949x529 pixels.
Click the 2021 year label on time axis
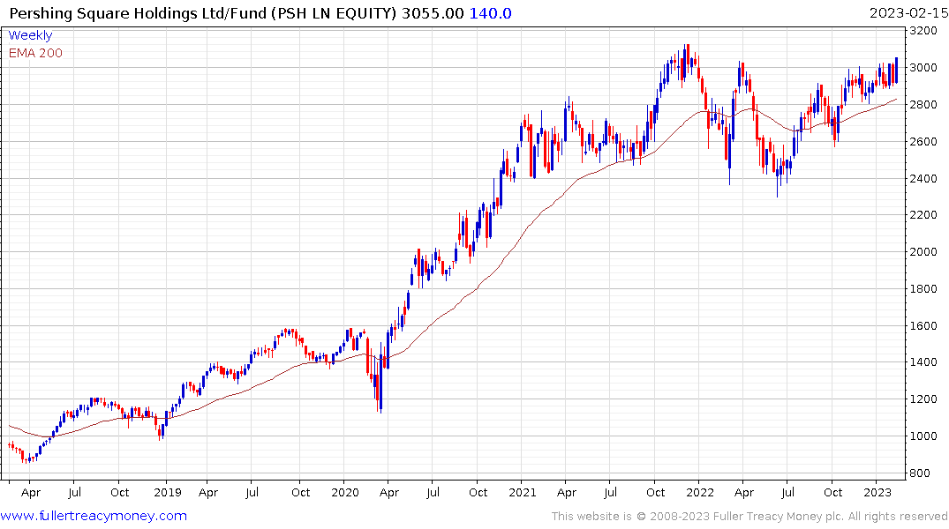click(x=523, y=492)
